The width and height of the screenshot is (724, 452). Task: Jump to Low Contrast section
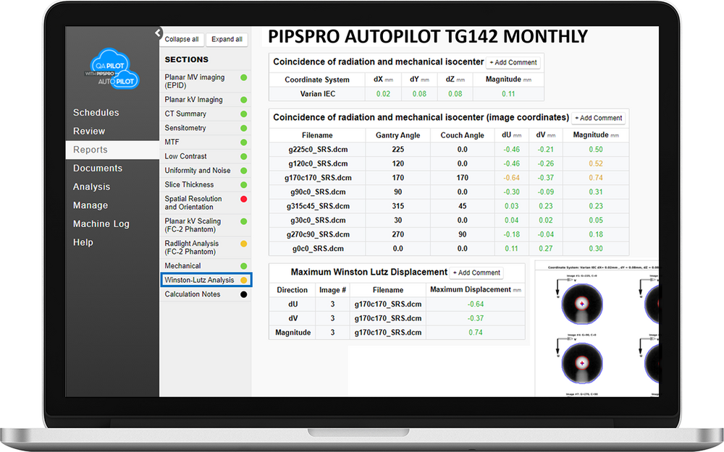[185, 156]
